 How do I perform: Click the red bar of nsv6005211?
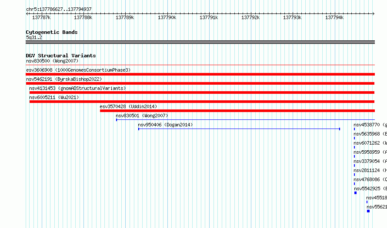202,102
